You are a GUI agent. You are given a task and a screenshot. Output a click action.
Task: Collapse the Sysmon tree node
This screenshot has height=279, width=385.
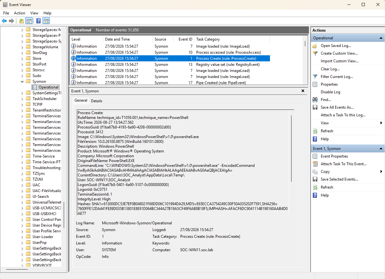22,81
